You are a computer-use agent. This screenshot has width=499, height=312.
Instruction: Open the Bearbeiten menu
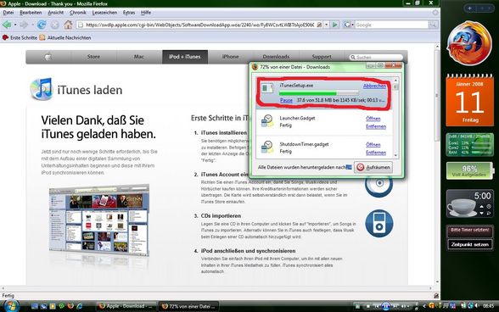click(31, 13)
